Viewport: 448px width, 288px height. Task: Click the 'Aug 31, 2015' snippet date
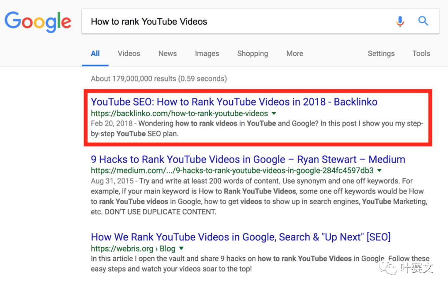[x=112, y=181]
